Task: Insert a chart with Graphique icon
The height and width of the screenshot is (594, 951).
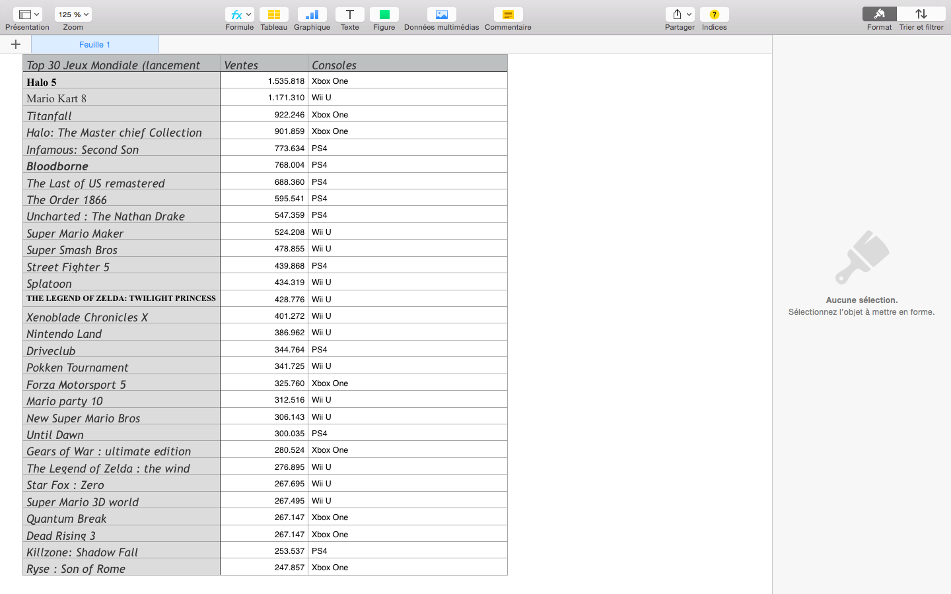Action: 312,15
